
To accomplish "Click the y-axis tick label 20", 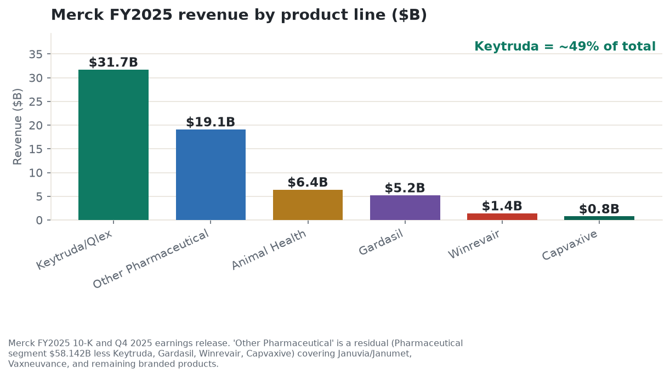I will (36, 125).
